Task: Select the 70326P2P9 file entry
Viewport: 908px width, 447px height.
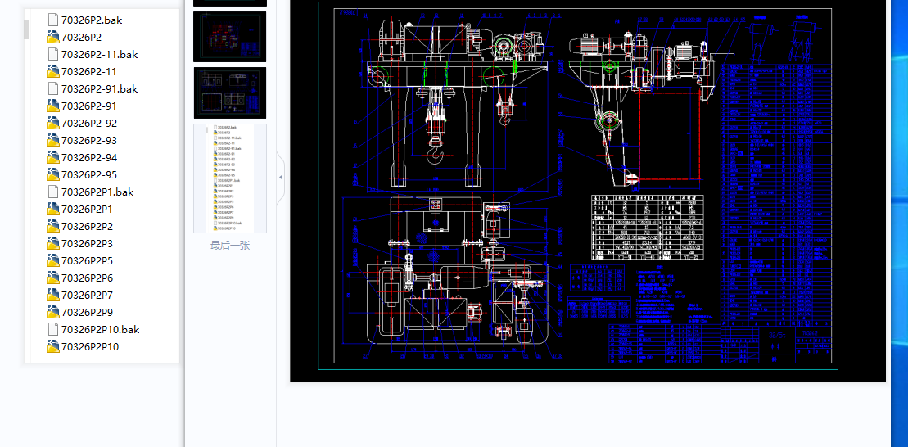Action: (x=87, y=313)
